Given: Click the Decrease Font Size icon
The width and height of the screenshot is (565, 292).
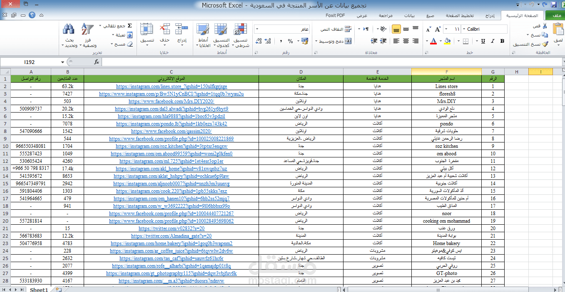Looking at the screenshot, I should (x=429, y=29).
